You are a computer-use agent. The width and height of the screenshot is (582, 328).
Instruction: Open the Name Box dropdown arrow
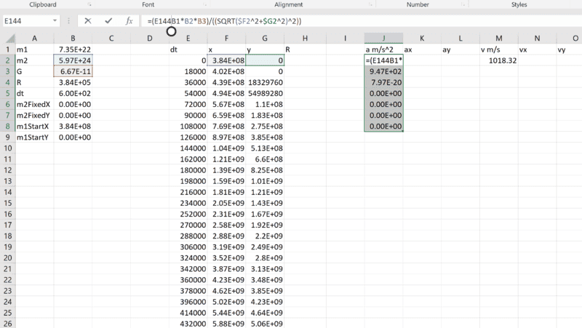coord(58,21)
